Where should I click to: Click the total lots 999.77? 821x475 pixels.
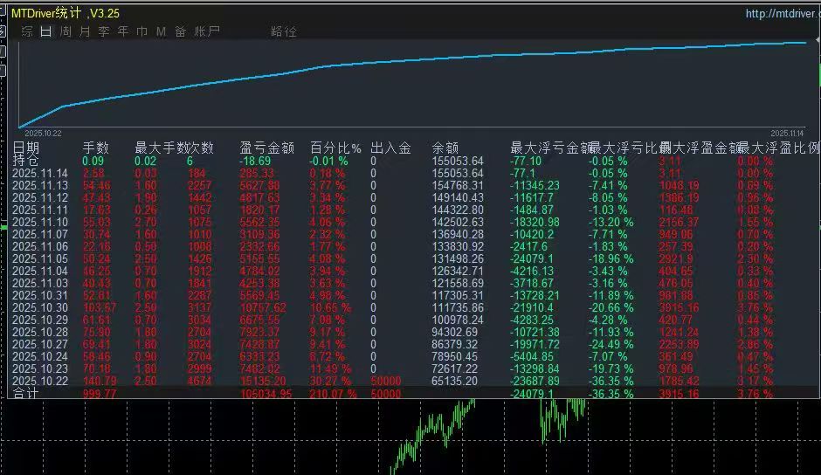click(x=100, y=394)
